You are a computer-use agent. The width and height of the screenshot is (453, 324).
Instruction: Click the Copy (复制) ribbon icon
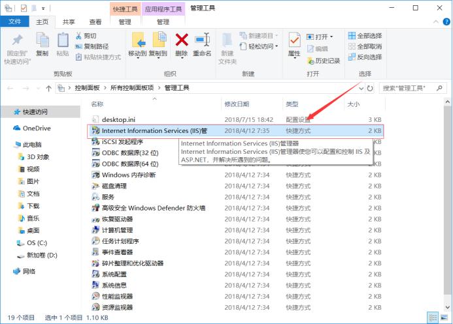tap(42, 40)
